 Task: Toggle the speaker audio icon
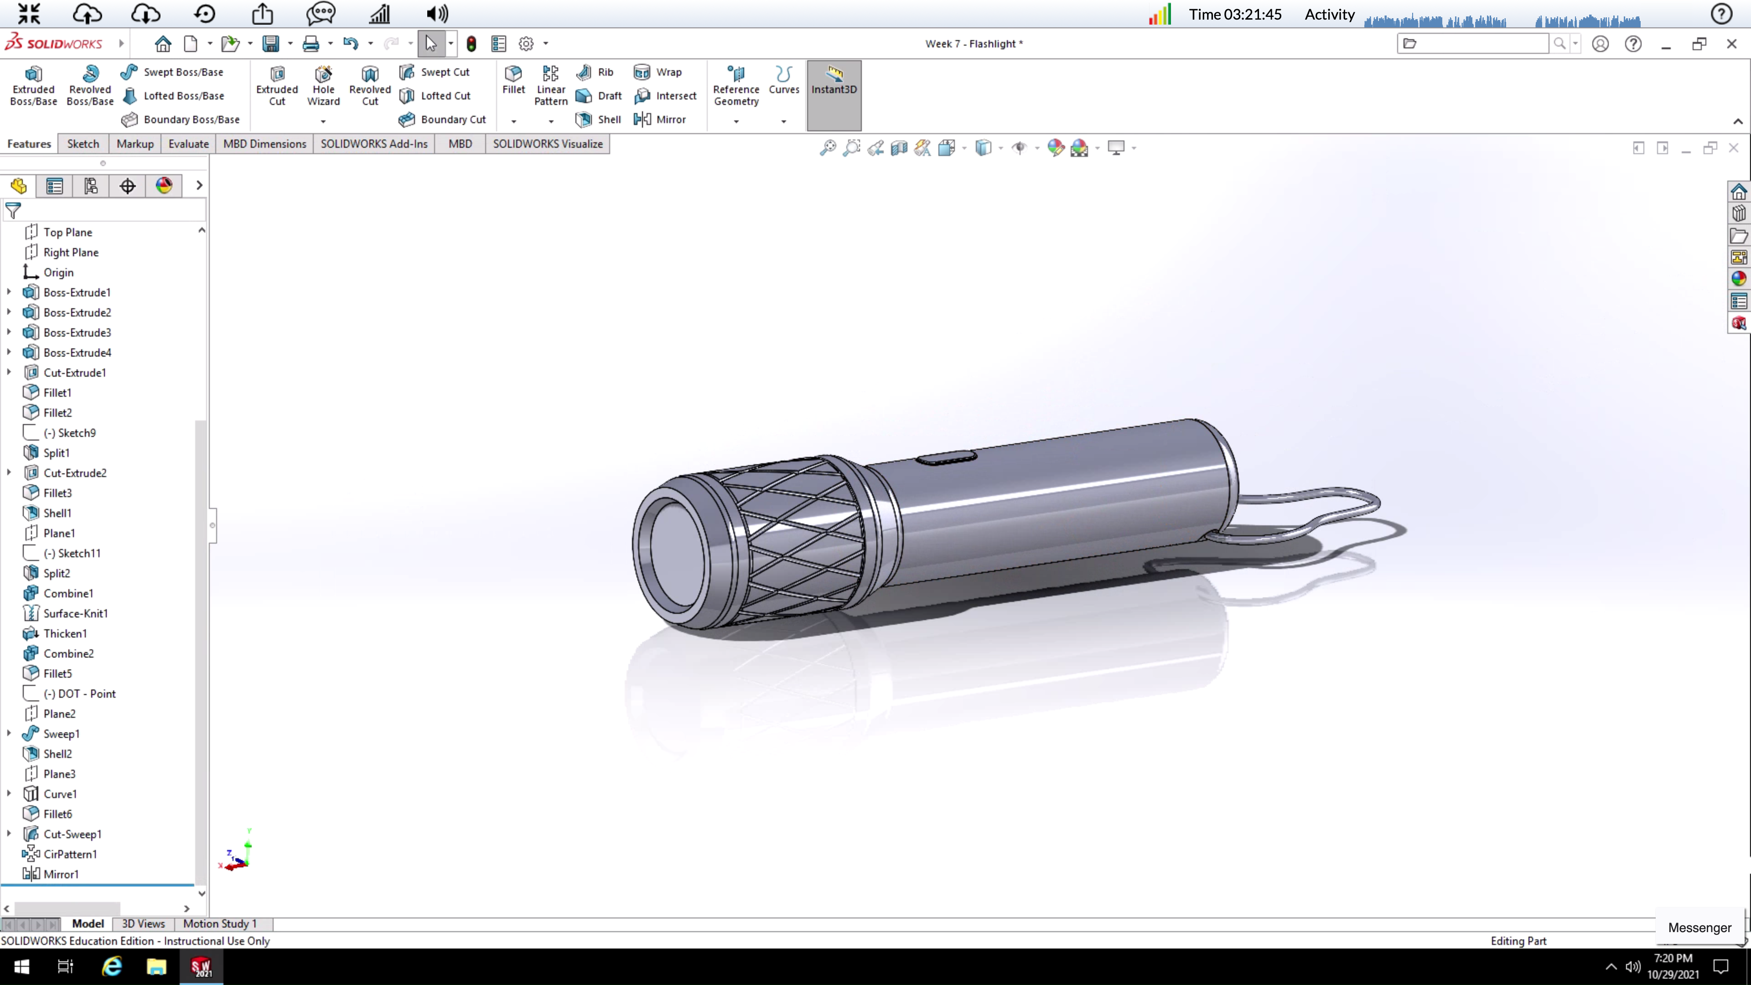tap(437, 14)
